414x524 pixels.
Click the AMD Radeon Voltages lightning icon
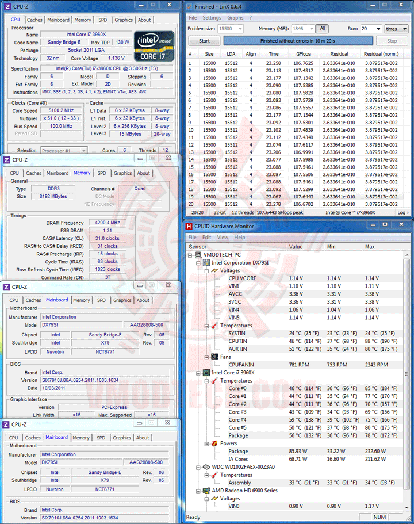tap(214, 498)
